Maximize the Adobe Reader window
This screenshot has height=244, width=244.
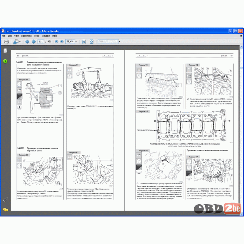click(x=236, y=31)
